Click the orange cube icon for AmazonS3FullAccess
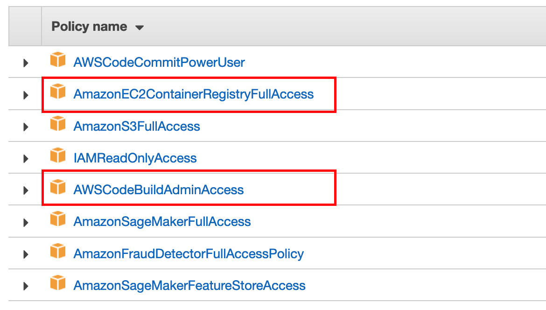Viewport: 546px width, 310px height. [58, 123]
